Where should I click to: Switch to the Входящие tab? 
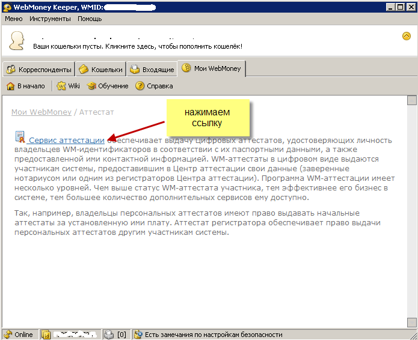pyautogui.click(x=152, y=70)
